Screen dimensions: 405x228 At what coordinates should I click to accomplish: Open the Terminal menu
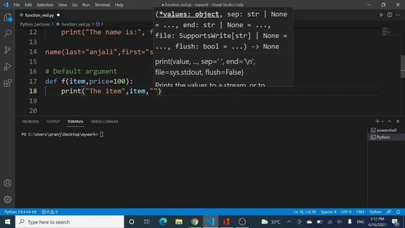(102, 4)
